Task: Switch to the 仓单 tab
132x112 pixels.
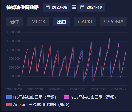Action: coord(15,22)
